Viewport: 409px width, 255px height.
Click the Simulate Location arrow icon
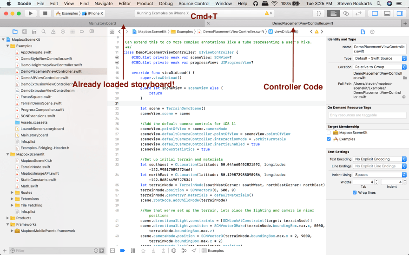click(x=194, y=250)
